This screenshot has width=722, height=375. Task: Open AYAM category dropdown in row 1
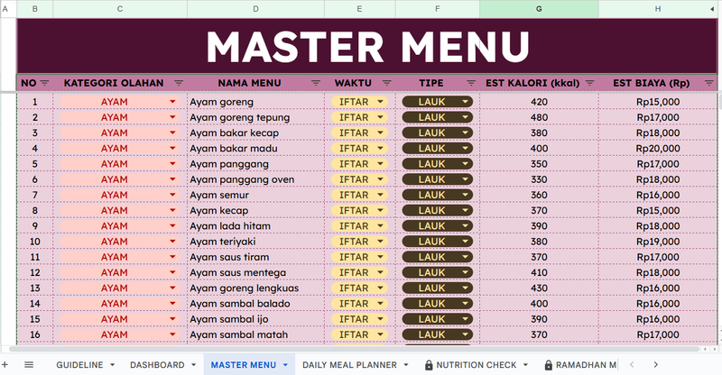172,102
